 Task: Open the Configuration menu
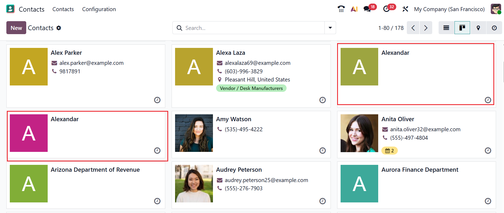[99, 9]
